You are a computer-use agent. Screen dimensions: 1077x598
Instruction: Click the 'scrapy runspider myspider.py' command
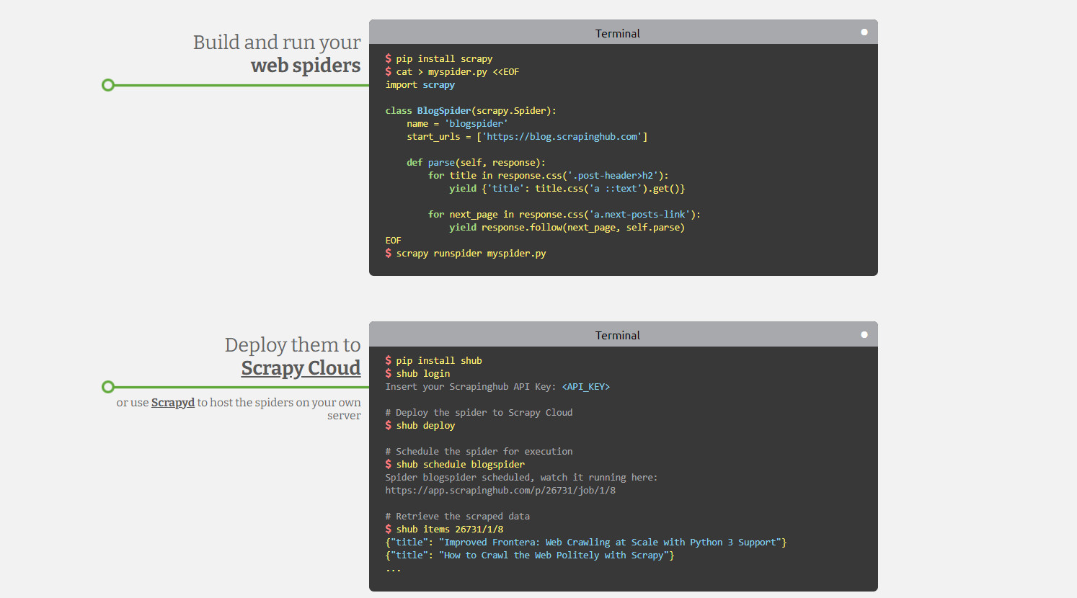(470, 254)
